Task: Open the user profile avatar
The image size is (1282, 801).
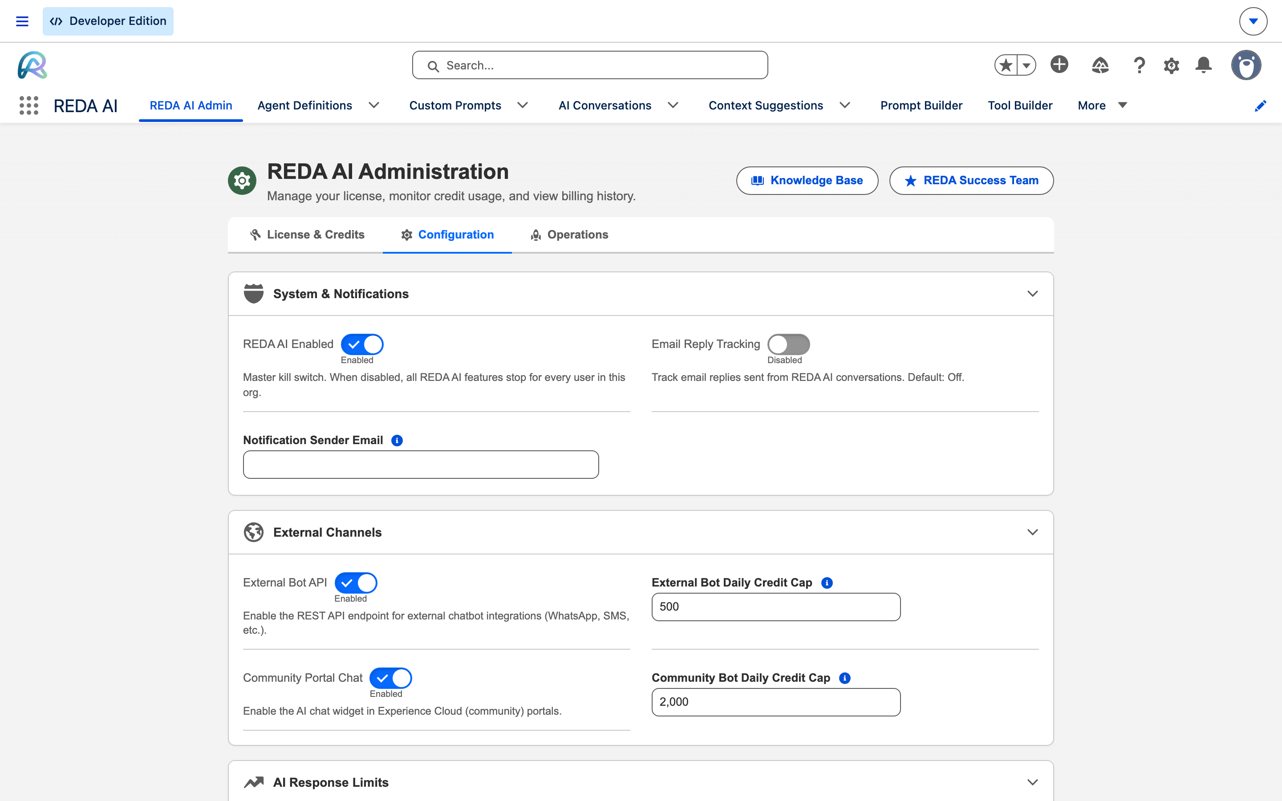Action: click(1246, 65)
